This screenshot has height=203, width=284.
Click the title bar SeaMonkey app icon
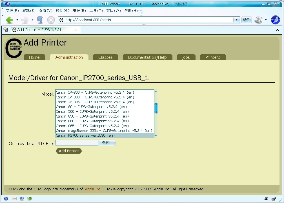tap(7, 4)
